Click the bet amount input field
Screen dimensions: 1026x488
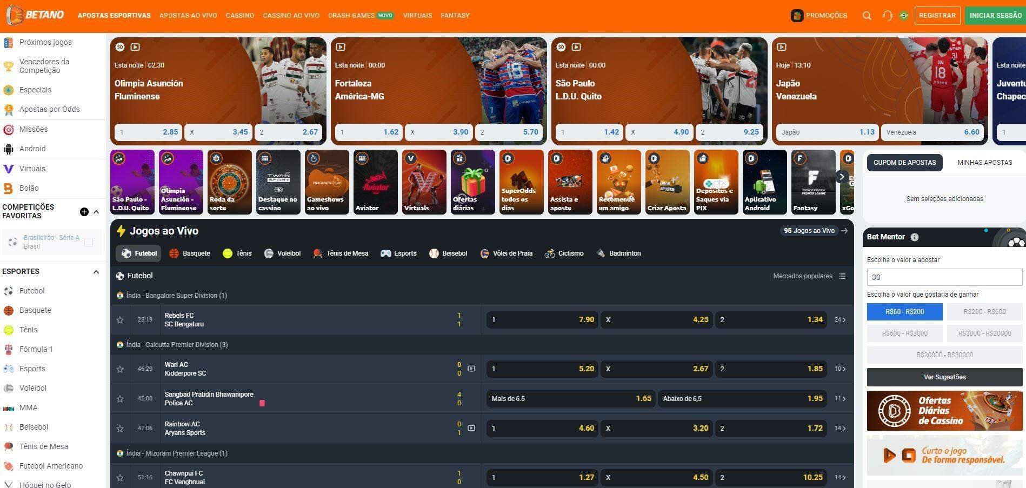pyautogui.click(x=944, y=277)
